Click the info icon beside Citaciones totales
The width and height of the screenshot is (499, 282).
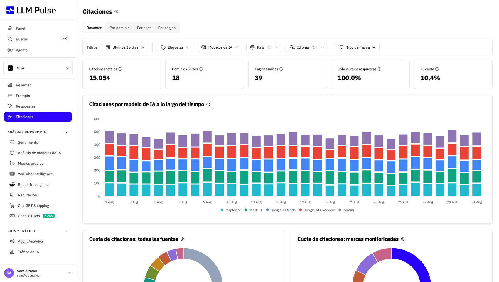120,69
